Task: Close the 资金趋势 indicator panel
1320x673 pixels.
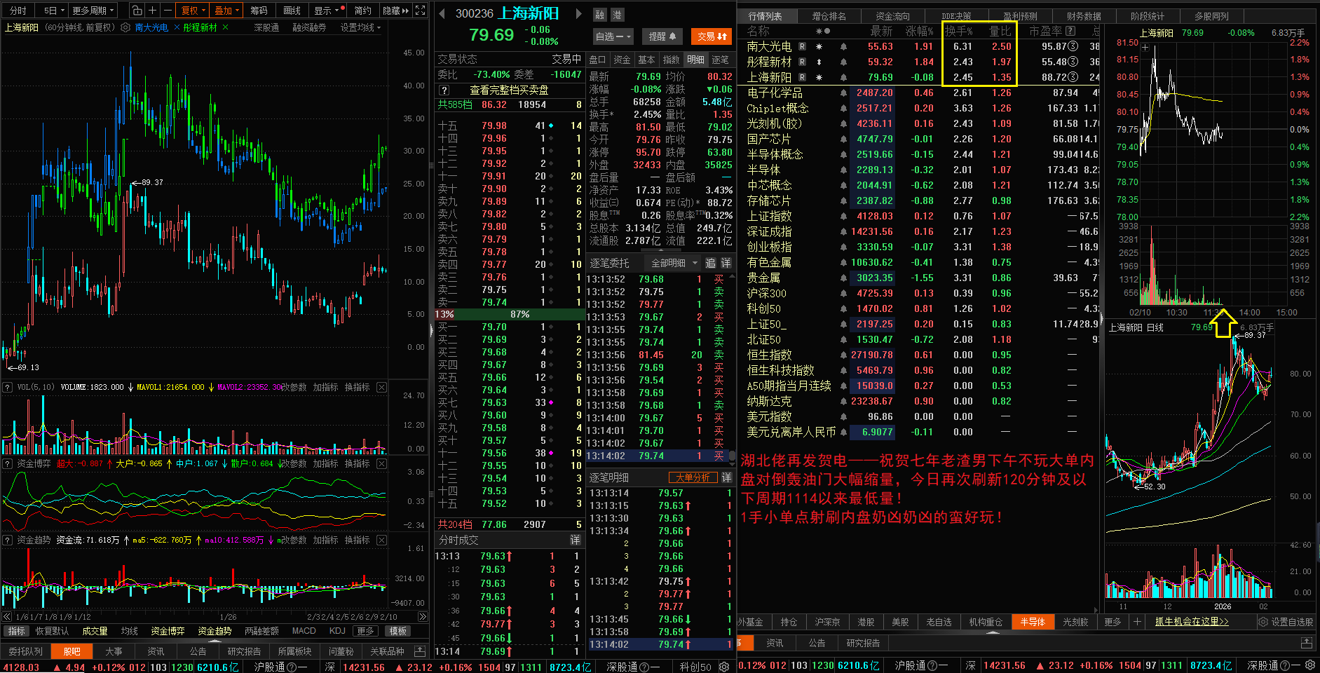Action: click(381, 540)
